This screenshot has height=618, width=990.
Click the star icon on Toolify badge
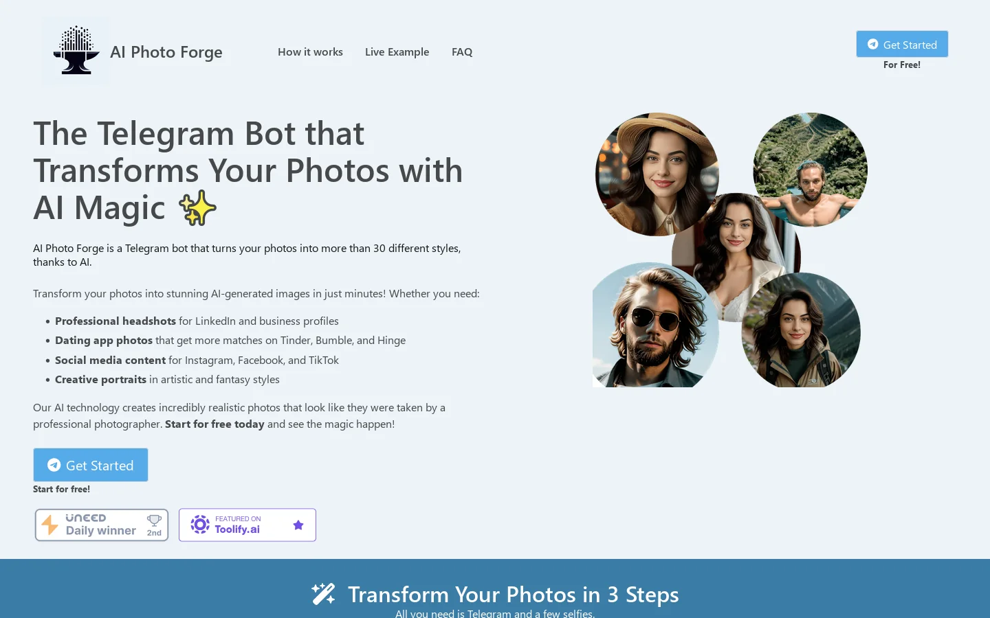(298, 525)
